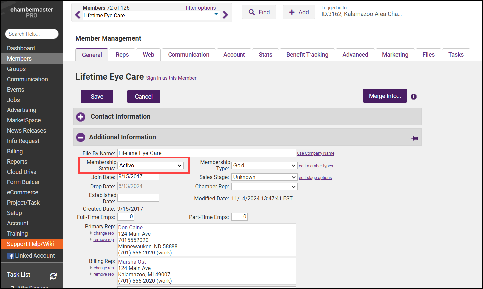Screen dimensions: 483x289
Task: Expand the Contact Information section
Action: [81, 117]
